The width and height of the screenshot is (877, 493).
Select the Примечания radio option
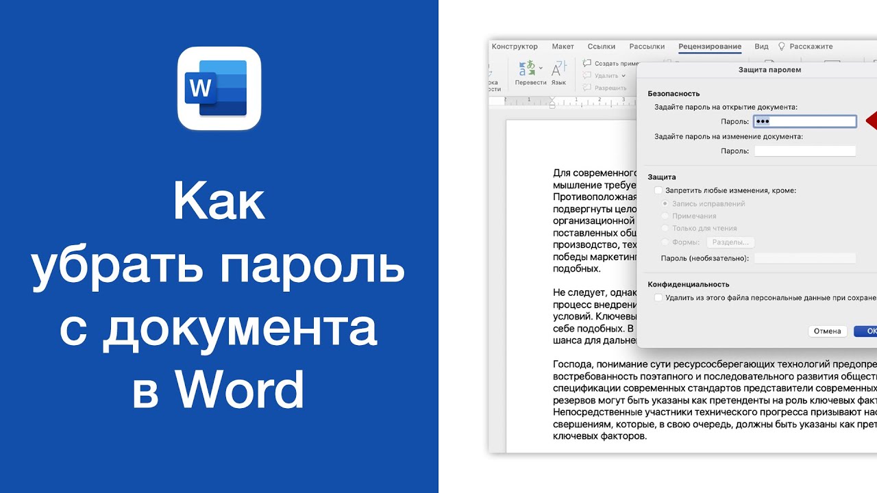(x=665, y=216)
